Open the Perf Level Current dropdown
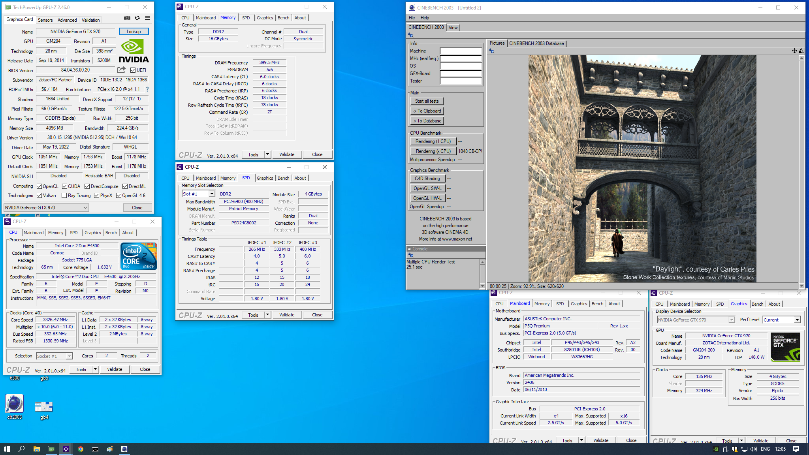 pos(781,320)
